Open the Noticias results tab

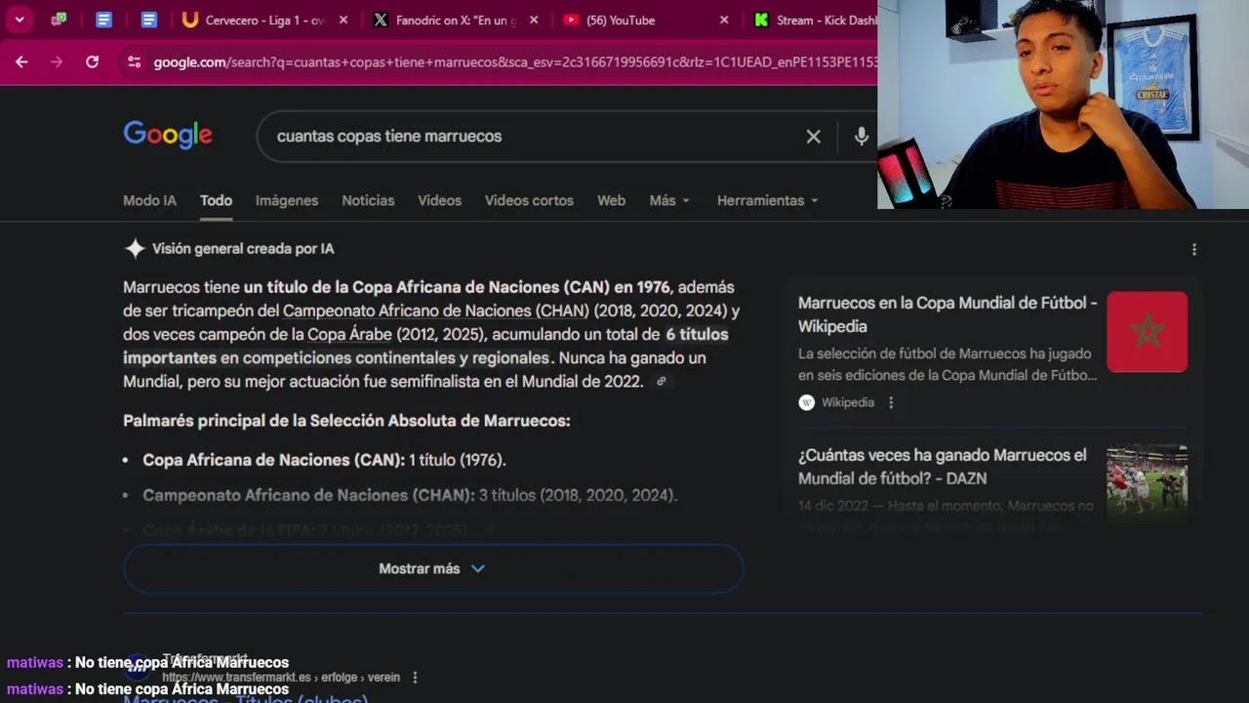368,200
